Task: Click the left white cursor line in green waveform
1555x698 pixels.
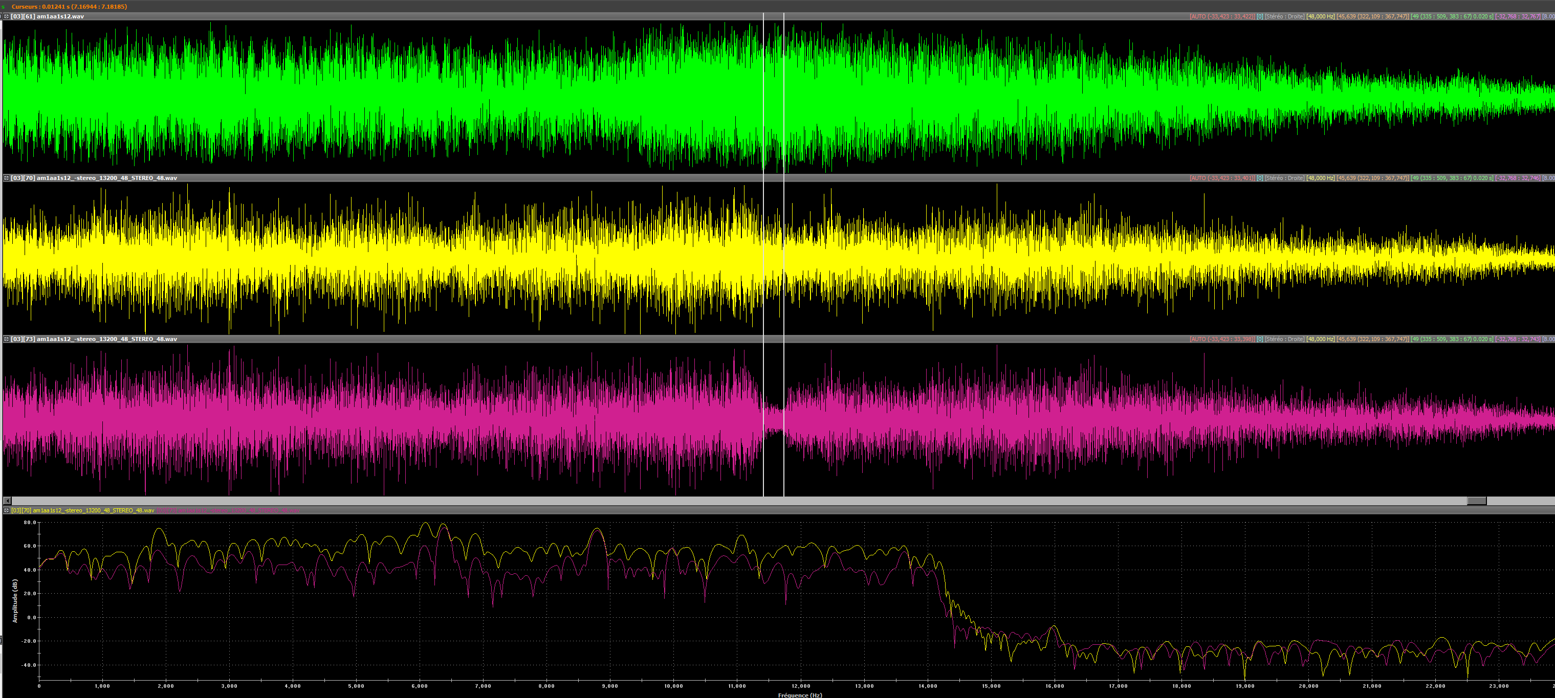Action: point(763,97)
